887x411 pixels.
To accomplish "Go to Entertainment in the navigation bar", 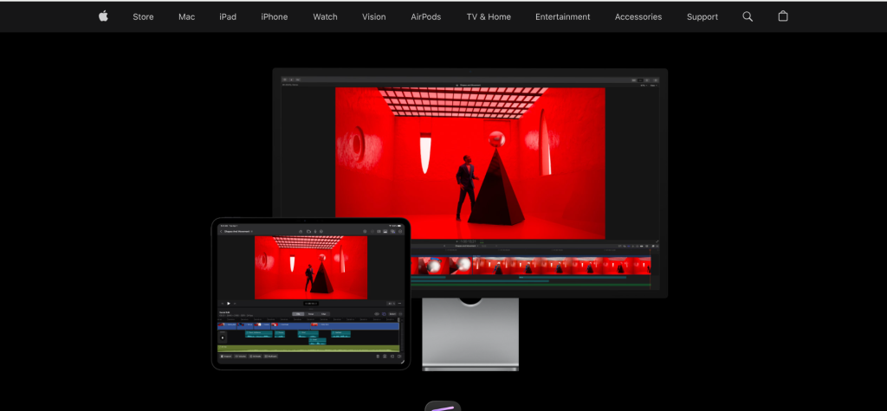I will tap(562, 16).
